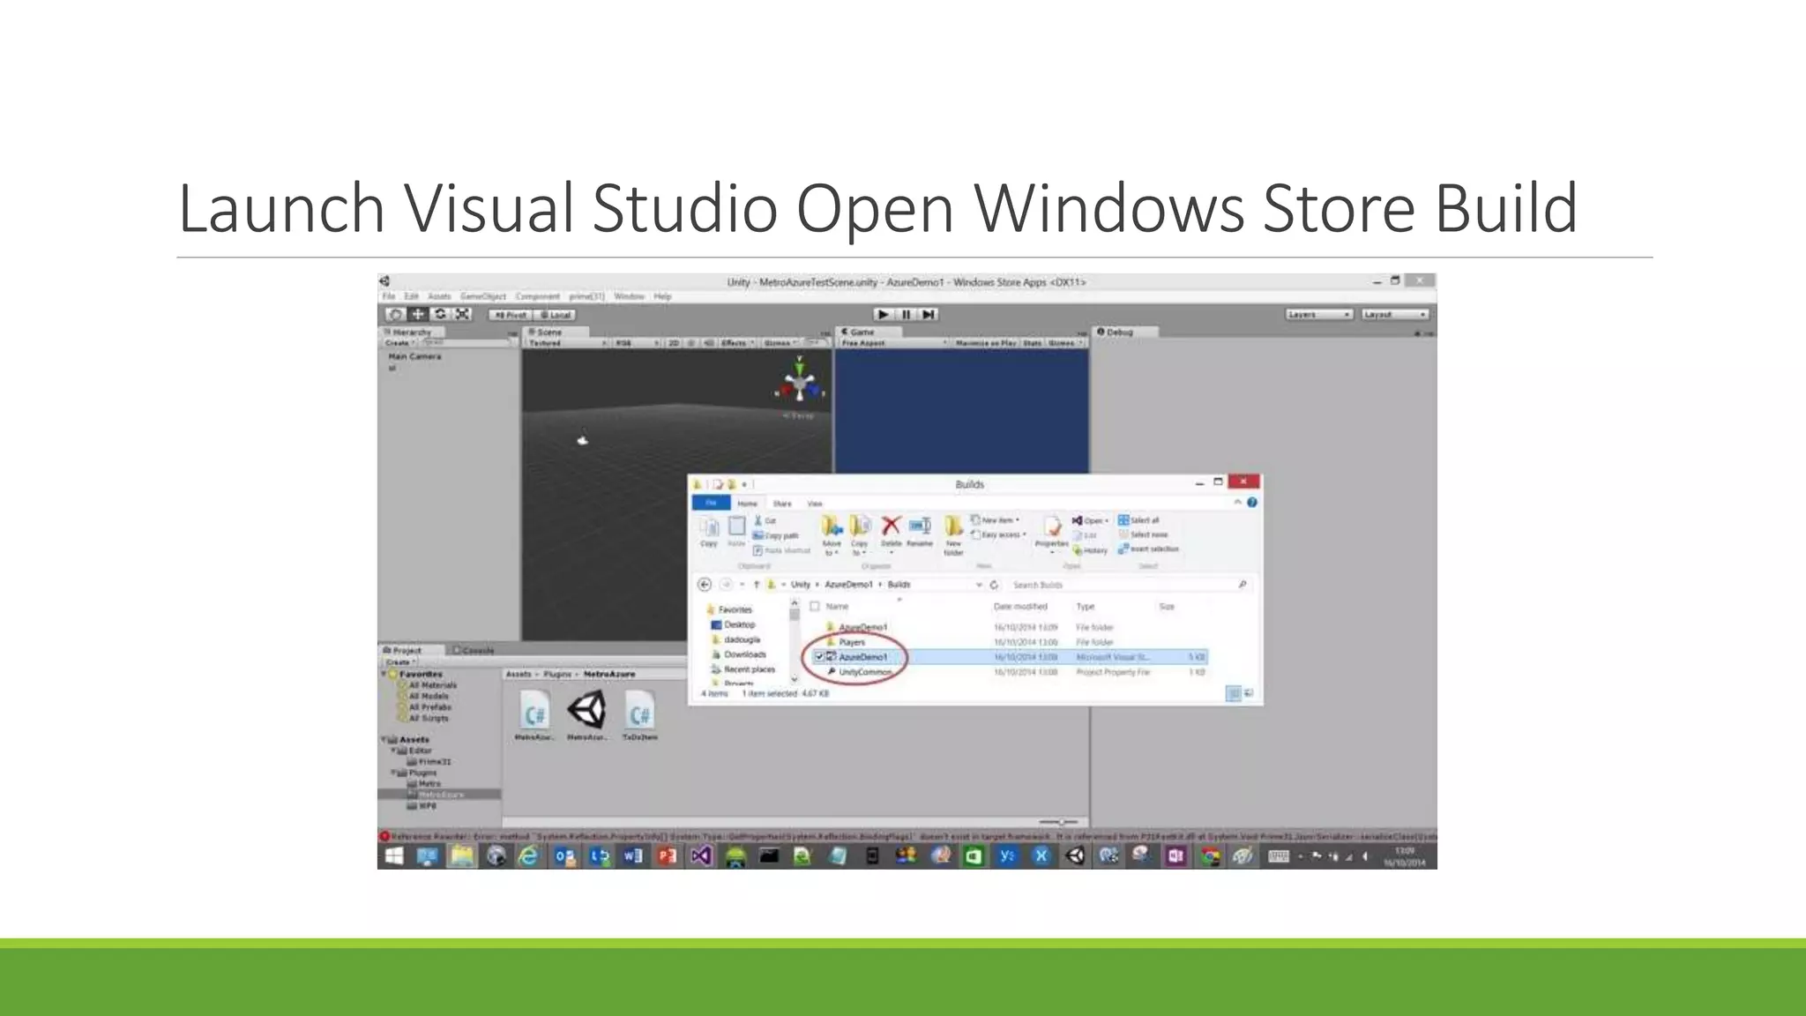Open the Layers dropdown in Unity
This screenshot has height=1016, width=1806.
pos(1318,315)
